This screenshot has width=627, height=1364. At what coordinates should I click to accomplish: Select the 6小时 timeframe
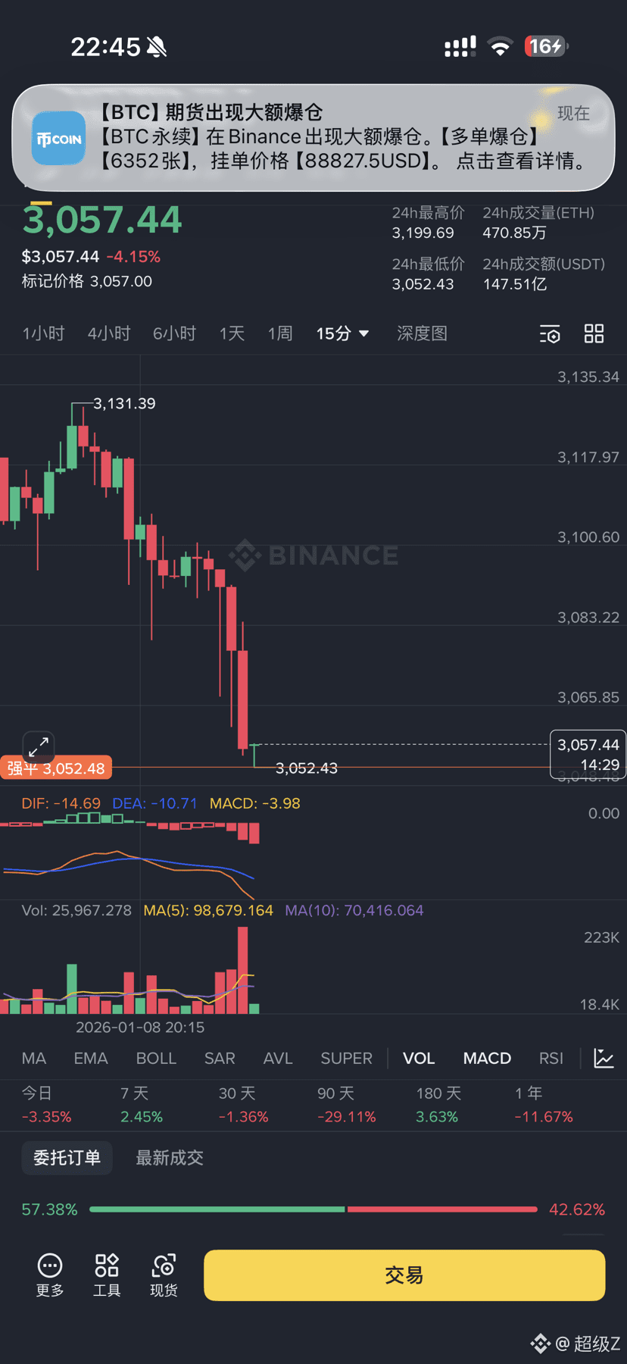coord(175,333)
